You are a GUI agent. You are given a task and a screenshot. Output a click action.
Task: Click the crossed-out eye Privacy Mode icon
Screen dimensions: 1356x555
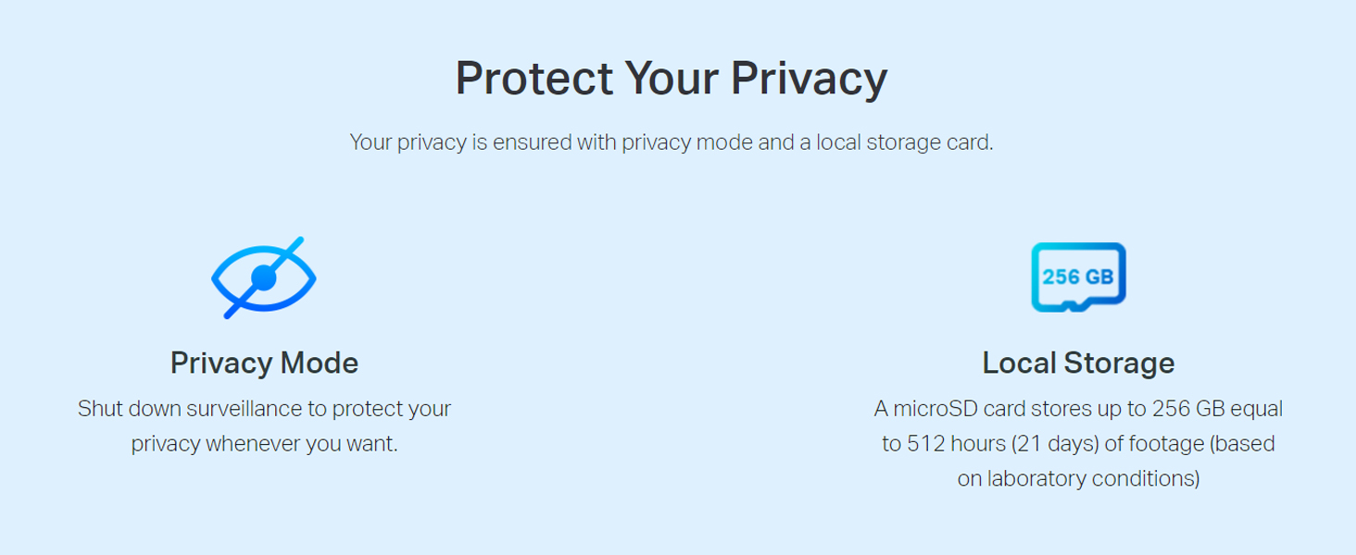tap(264, 277)
